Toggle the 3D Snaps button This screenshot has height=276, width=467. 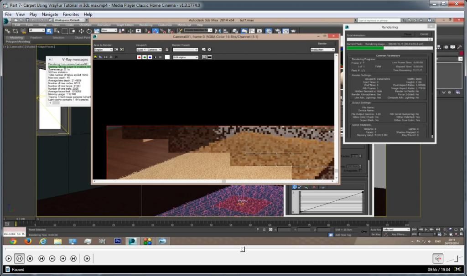(147, 31)
